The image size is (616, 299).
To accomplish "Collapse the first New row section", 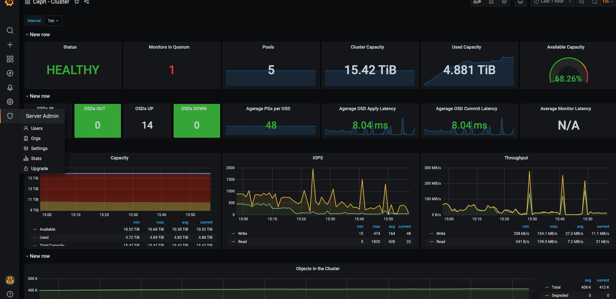I will point(38,35).
